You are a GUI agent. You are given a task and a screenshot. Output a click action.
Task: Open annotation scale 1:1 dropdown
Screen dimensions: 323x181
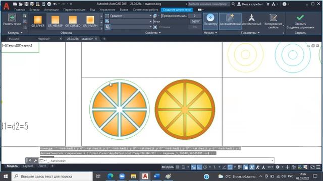(271, 167)
